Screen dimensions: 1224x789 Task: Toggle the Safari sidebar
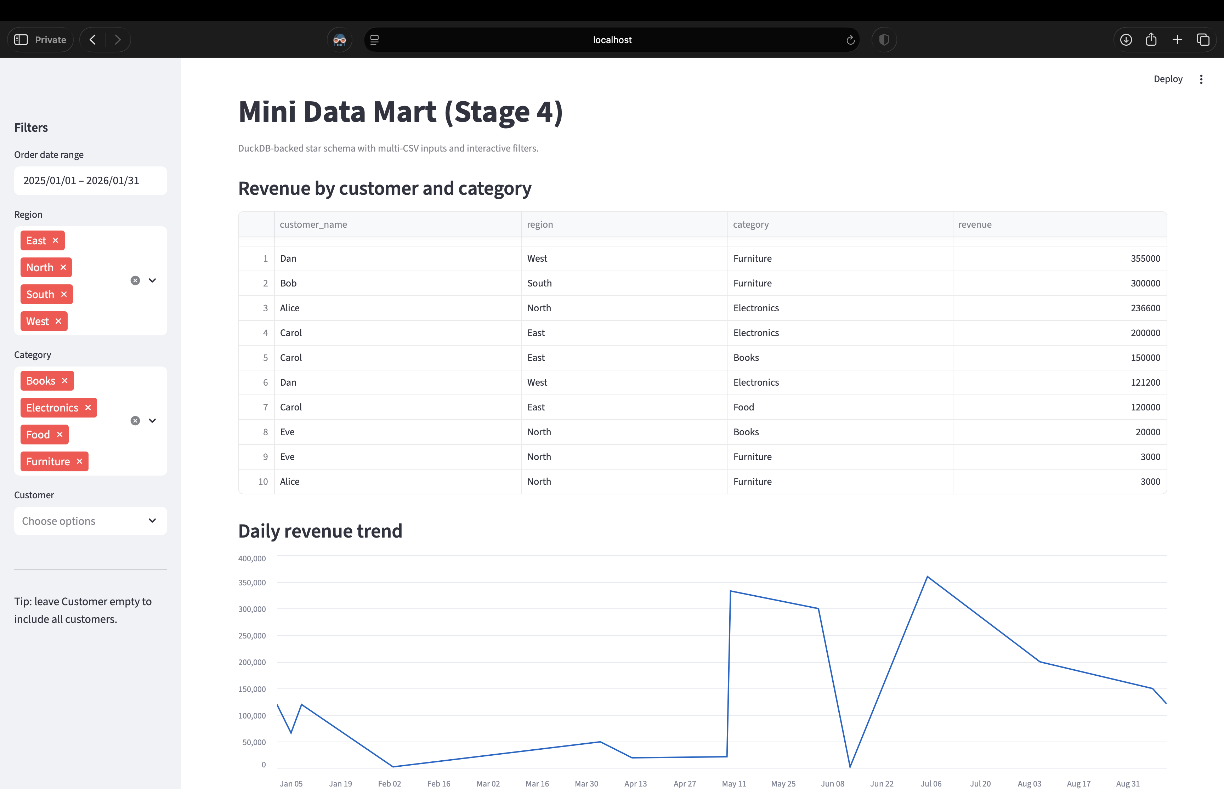point(21,39)
